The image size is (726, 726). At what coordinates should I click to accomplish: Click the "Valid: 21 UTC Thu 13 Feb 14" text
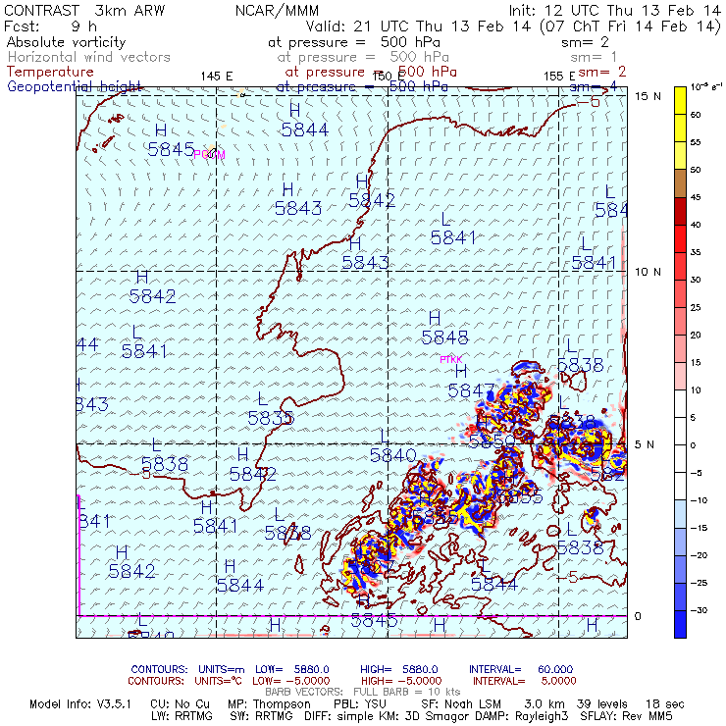pos(418,26)
